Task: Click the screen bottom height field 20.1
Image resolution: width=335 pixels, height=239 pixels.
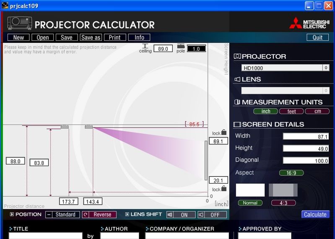Action: 218,180
